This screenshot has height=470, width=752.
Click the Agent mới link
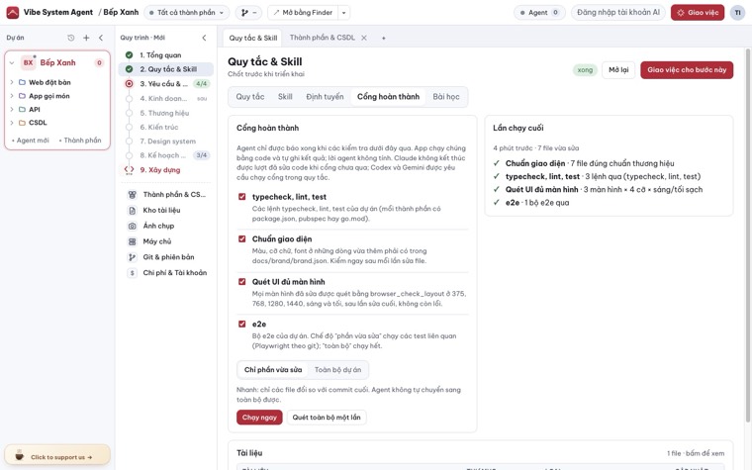point(31,141)
